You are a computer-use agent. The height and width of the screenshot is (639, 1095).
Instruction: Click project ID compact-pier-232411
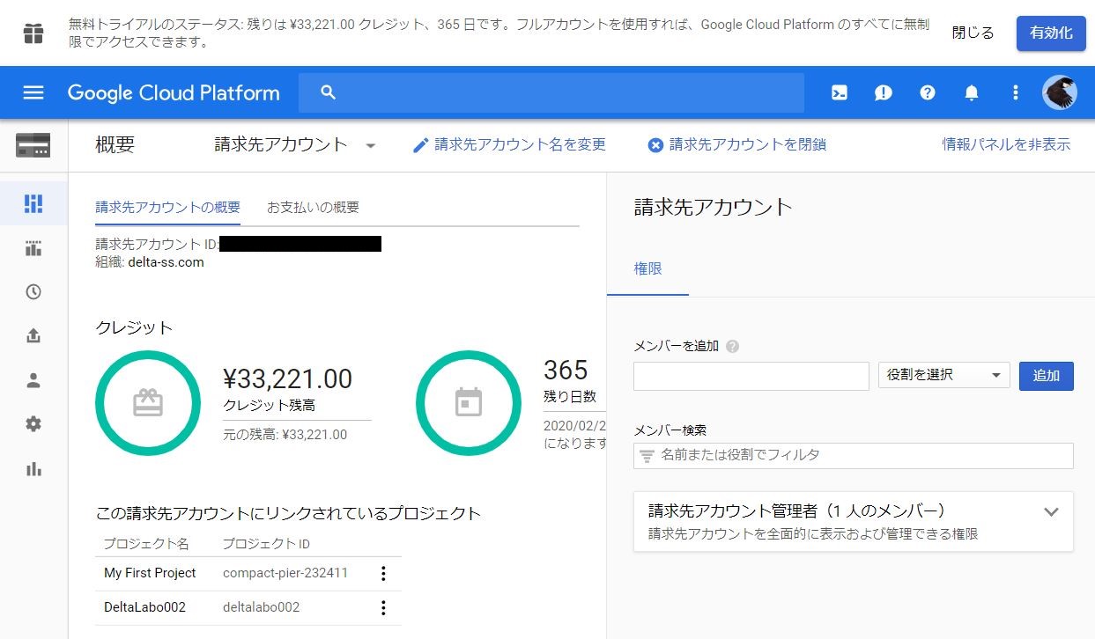285,573
